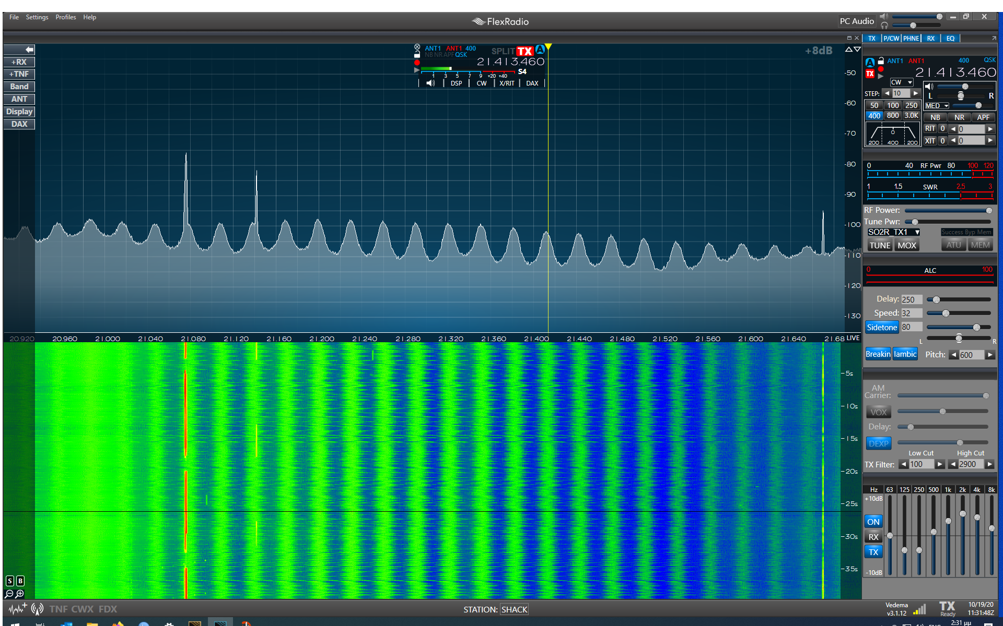
Task: Click the gray play triangle in slice flag
Action: click(417, 70)
